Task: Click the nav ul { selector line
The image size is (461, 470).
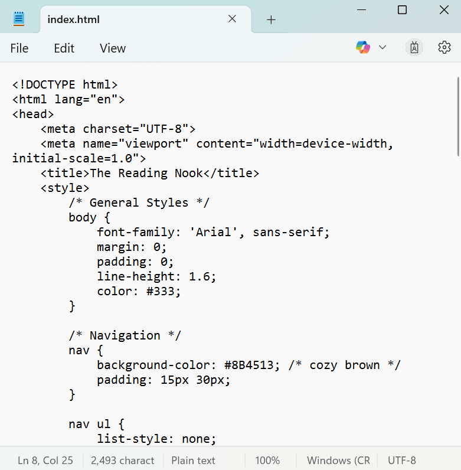Action: point(97,424)
